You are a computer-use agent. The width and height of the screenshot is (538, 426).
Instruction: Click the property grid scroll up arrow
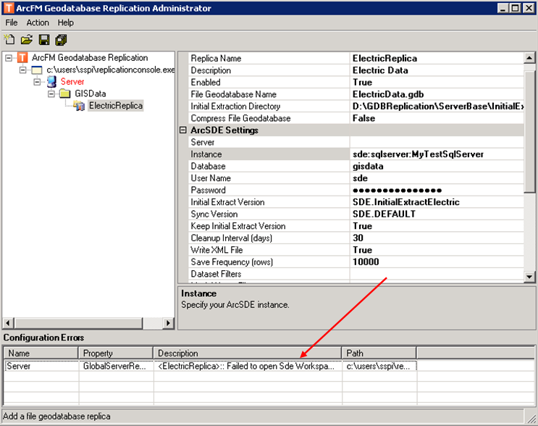pos(529,58)
